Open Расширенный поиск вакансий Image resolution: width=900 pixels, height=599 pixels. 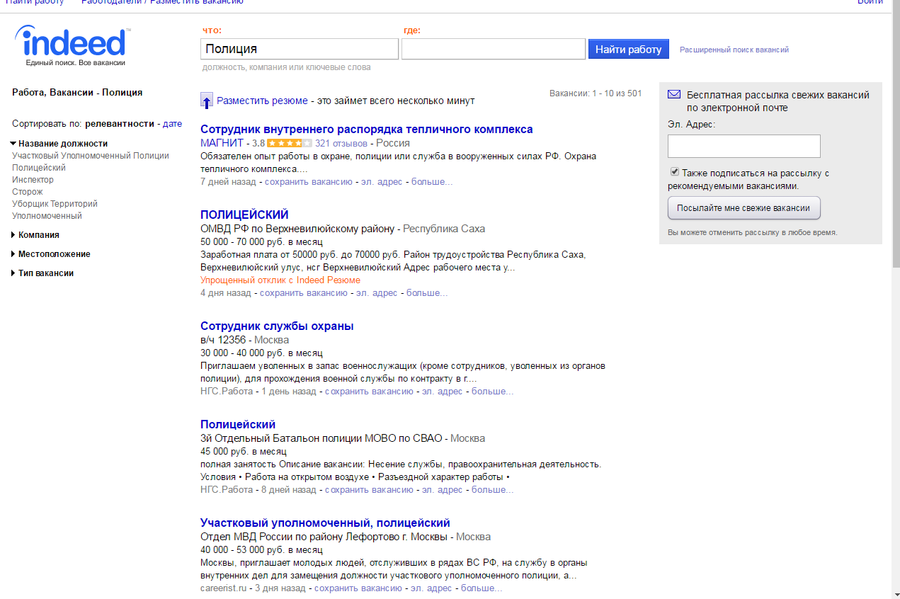coord(734,50)
